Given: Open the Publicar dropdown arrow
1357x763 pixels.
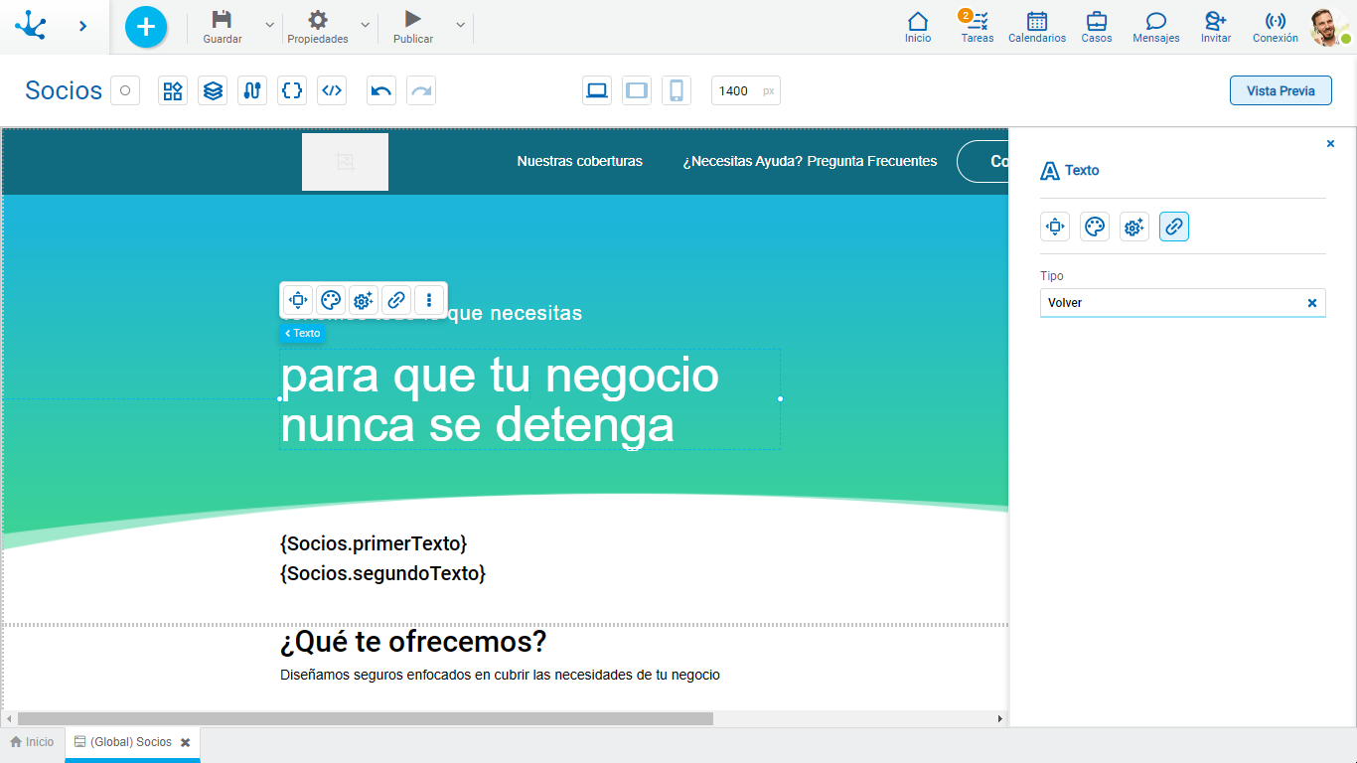Looking at the screenshot, I should click(x=460, y=25).
